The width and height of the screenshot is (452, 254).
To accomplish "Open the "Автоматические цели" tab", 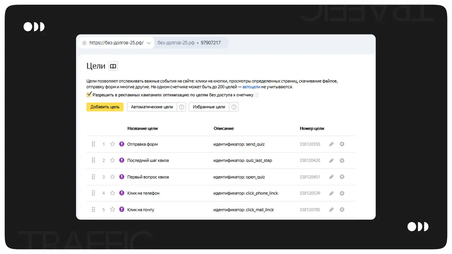I will [x=152, y=107].
